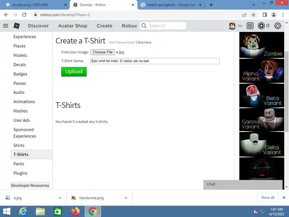Expand the handsome.png download options chevron
The height and width of the screenshot is (217, 289).
point(126,198)
